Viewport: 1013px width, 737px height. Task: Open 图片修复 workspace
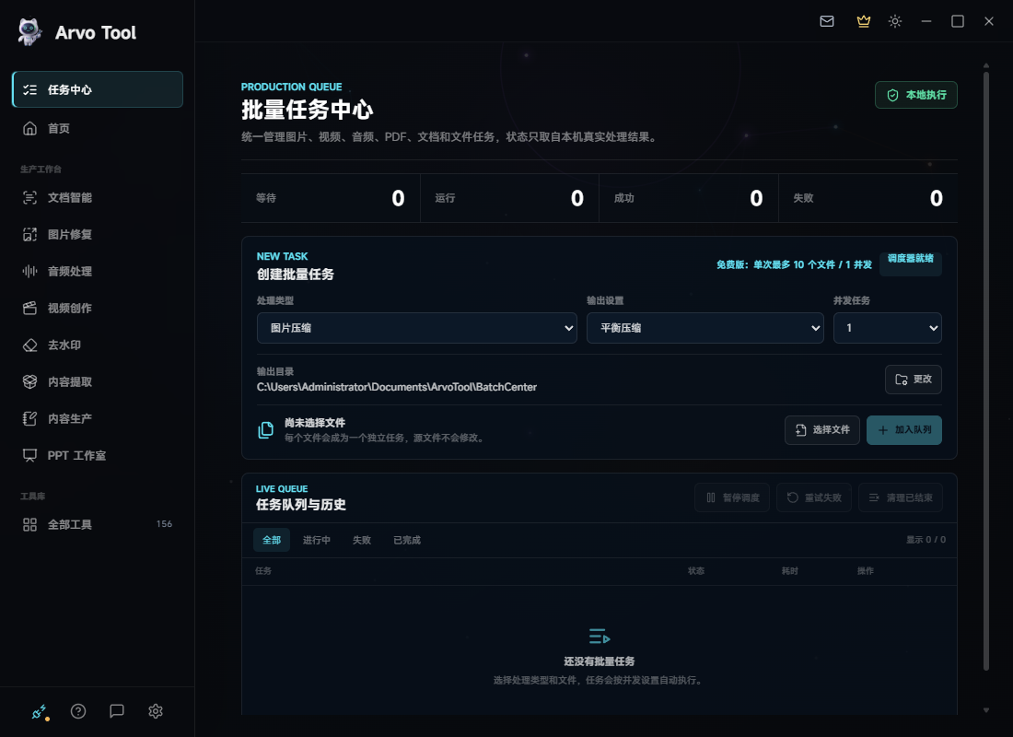point(98,234)
